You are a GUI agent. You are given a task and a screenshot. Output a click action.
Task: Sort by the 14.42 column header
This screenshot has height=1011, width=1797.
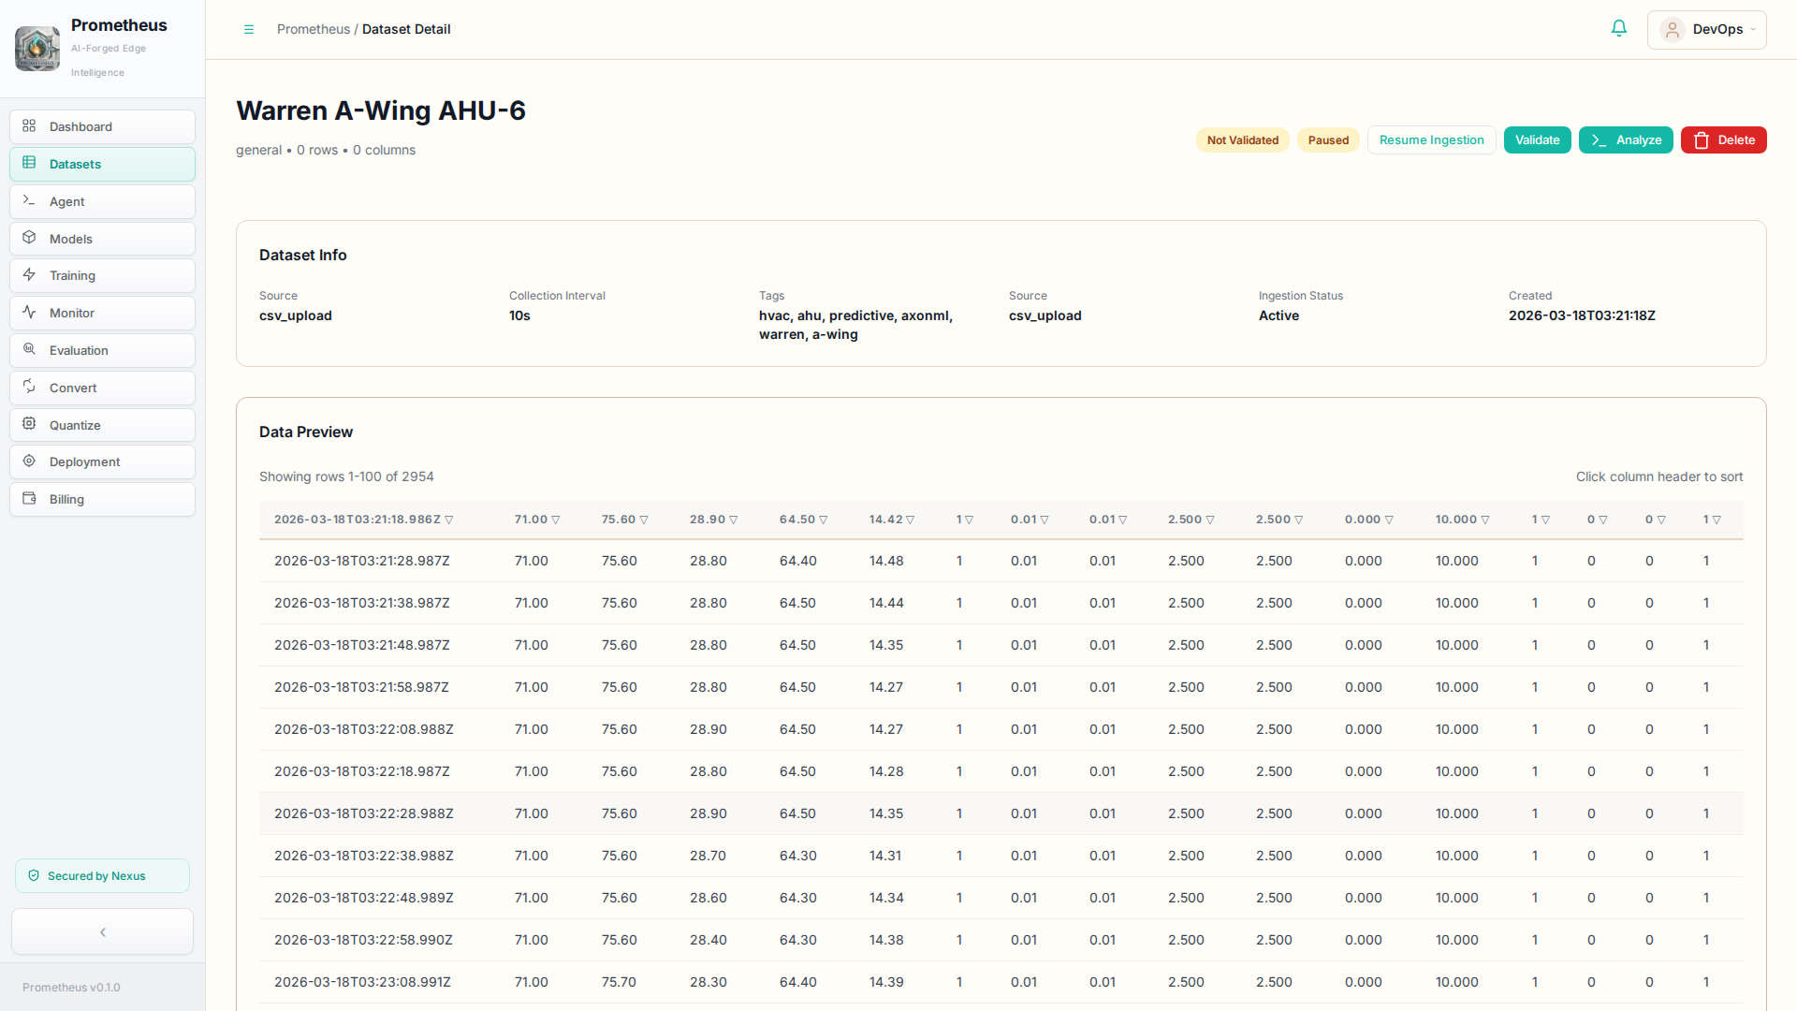click(x=891, y=520)
